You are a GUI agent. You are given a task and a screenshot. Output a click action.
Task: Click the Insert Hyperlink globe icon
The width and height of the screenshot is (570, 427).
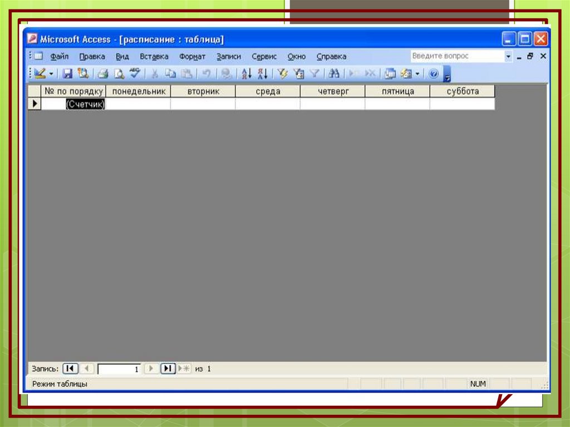(227, 74)
